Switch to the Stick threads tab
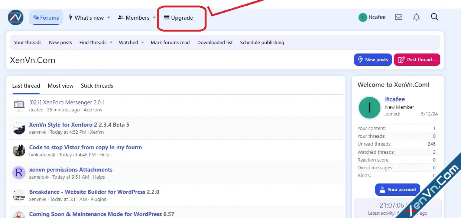Image resolution: width=461 pixels, height=218 pixels. pos(97,86)
